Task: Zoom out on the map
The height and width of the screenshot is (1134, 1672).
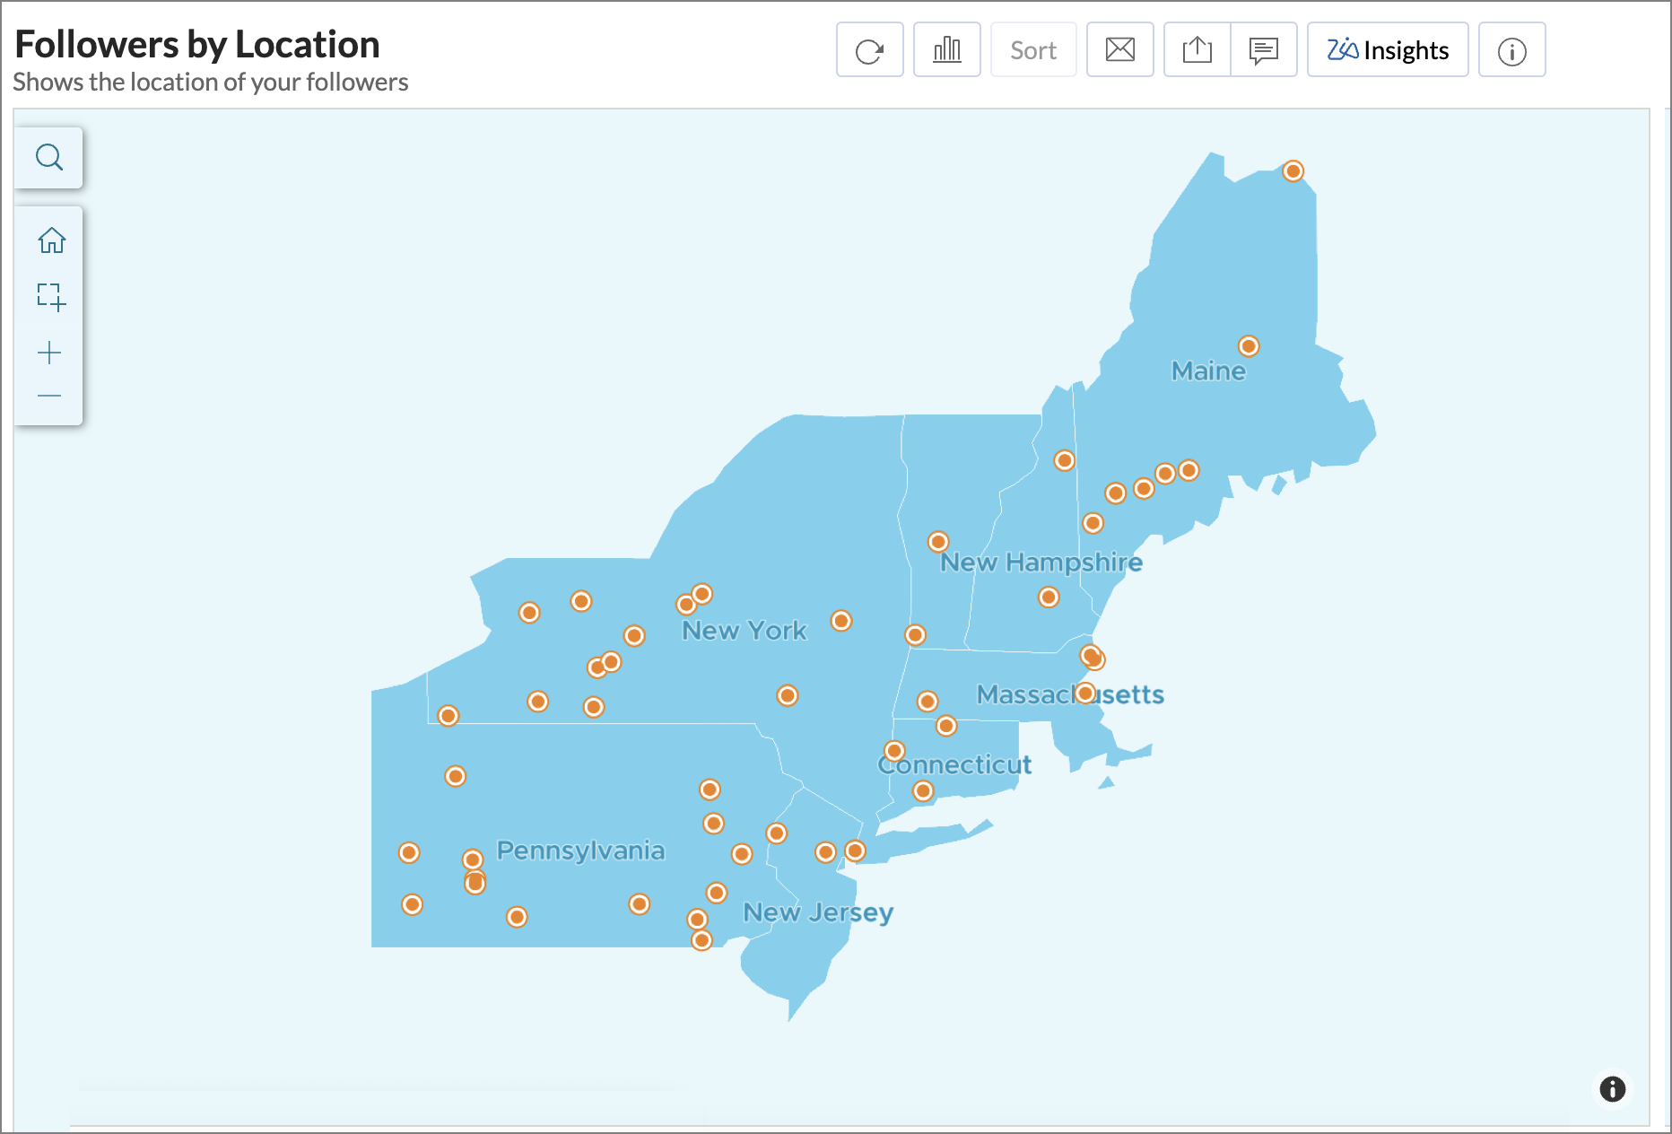Action: pos(49,396)
